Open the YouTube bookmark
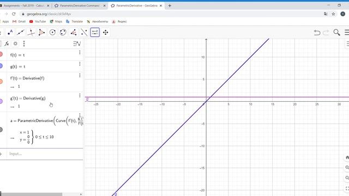The image size is (349, 196). click(38, 22)
